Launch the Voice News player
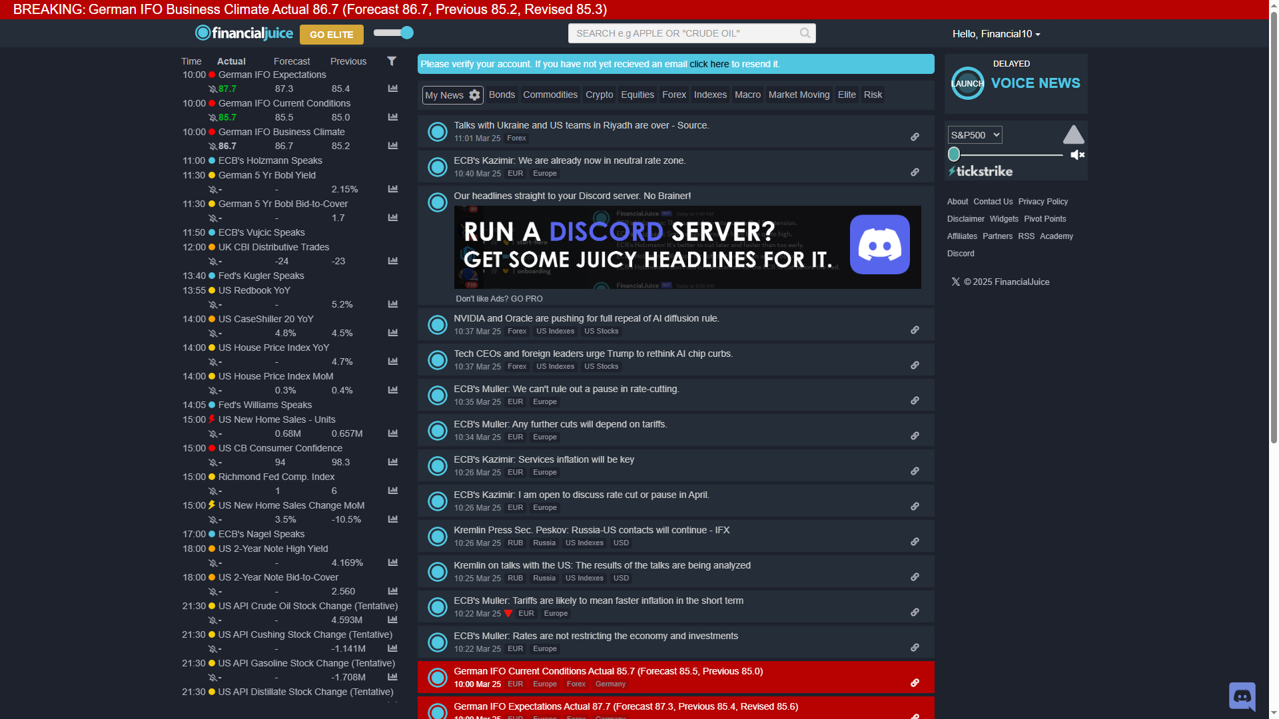Screen dimensions: 1279x719 click(967, 83)
